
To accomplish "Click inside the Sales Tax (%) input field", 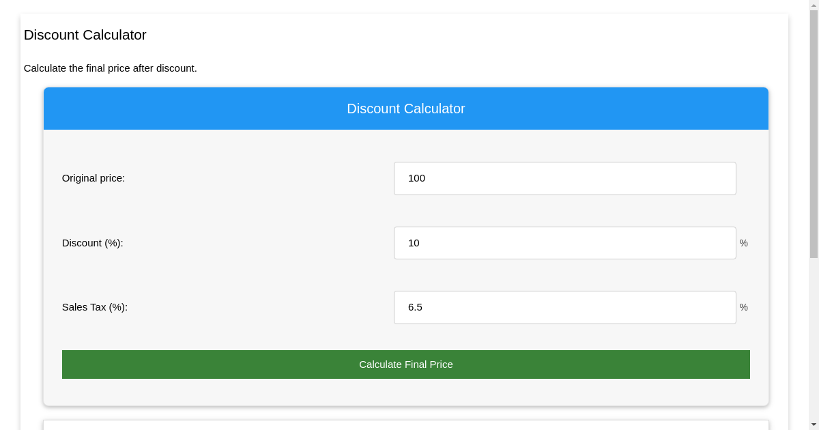I will (564, 307).
